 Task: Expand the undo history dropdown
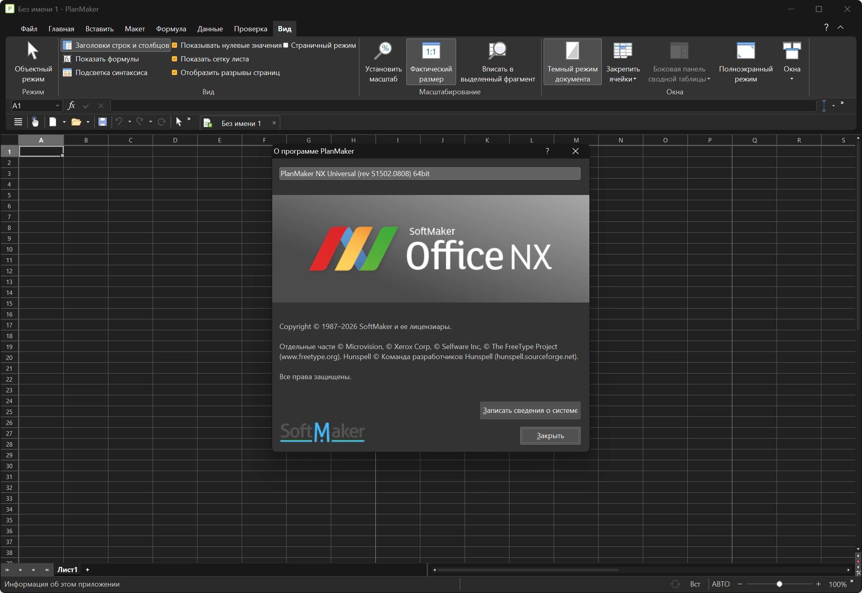click(x=130, y=122)
